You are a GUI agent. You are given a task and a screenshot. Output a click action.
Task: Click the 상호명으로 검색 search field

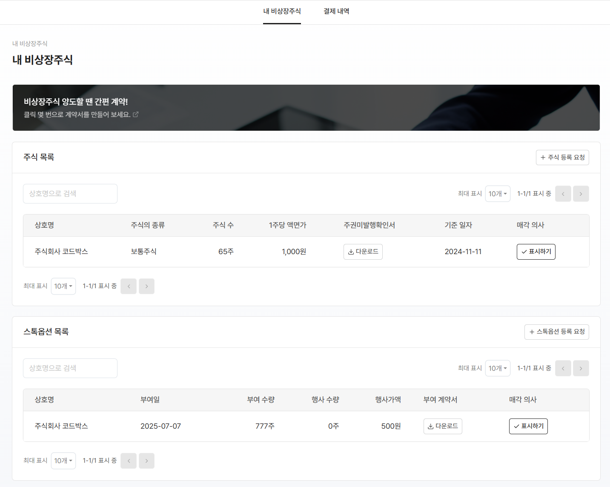pos(70,194)
